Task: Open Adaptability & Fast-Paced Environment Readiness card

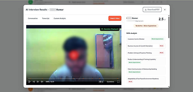Action: point(146,80)
